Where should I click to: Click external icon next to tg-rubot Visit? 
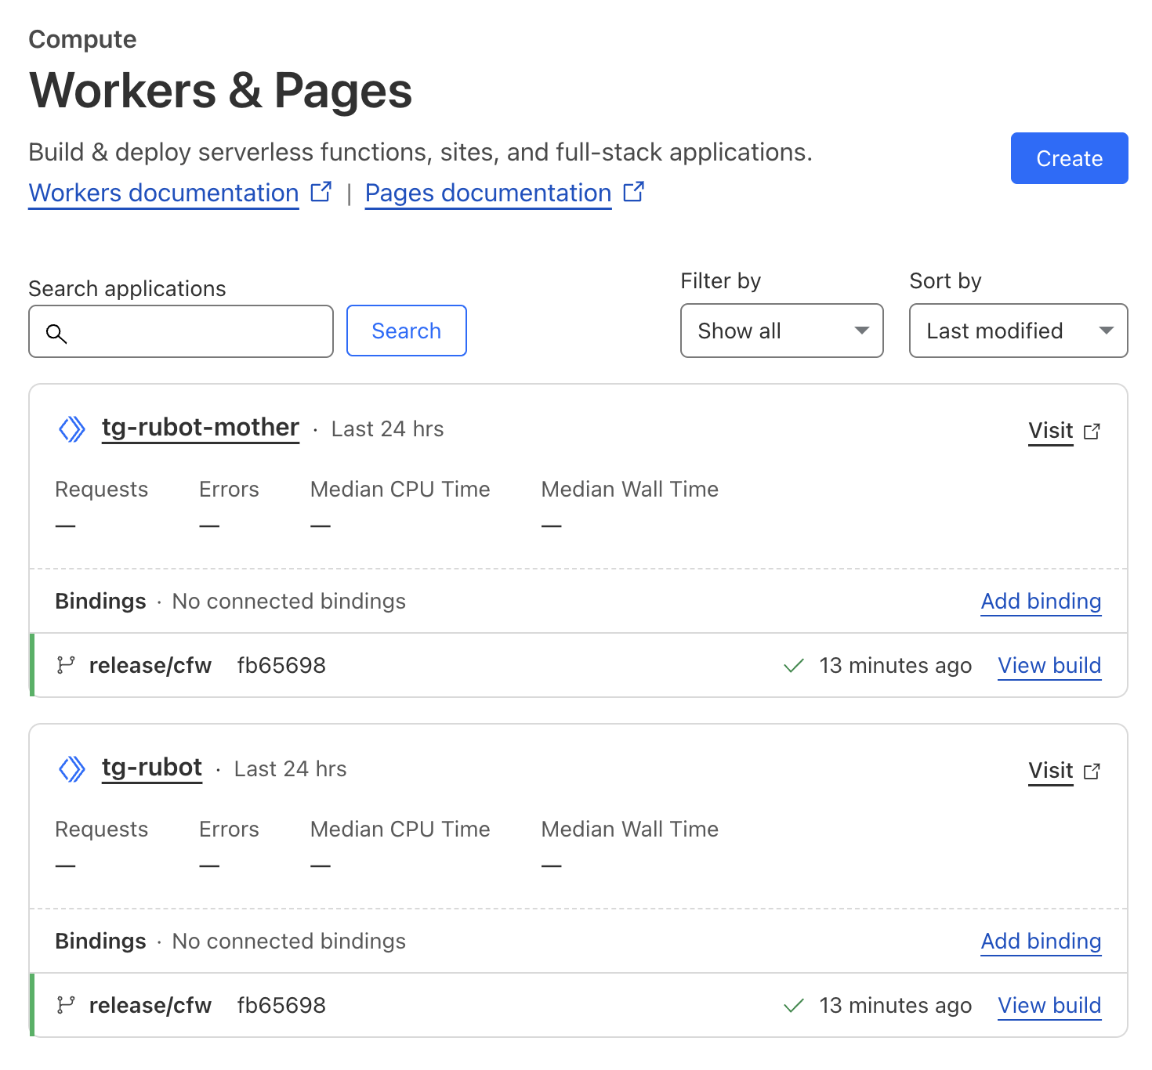pyautogui.click(x=1092, y=772)
